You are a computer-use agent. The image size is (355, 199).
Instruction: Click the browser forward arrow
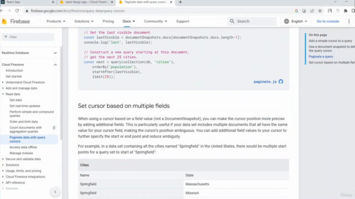coord(9,11)
